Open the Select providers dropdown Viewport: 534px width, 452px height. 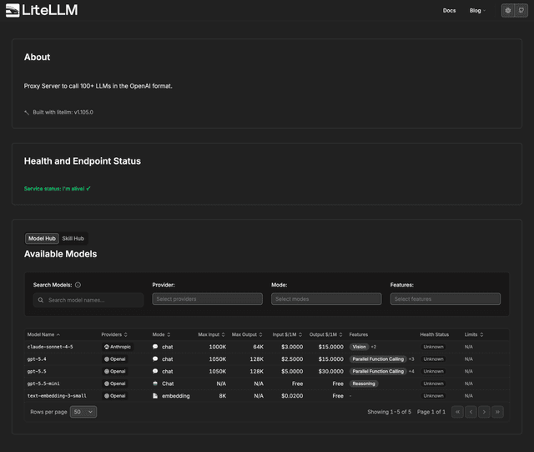(x=208, y=299)
